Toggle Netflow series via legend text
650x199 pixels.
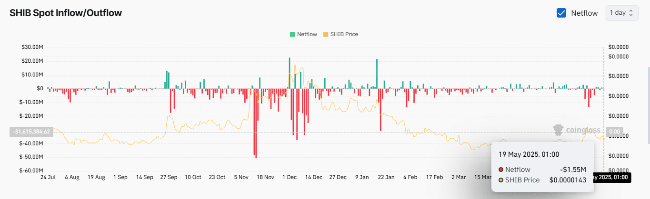click(x=307, y=34)
